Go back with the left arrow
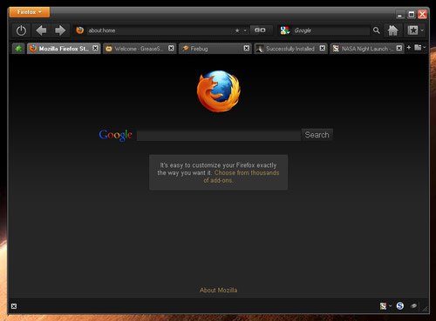 [x=41, y=30]
